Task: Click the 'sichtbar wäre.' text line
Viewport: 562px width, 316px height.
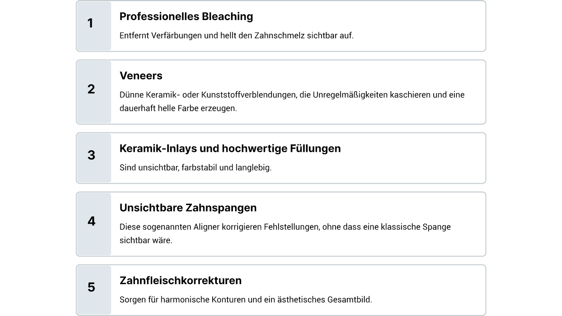Action: (x=146, y=240)
